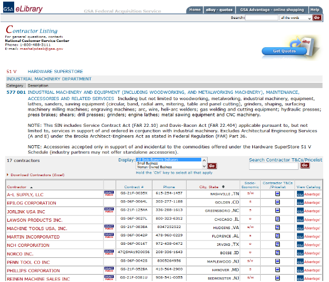Open pricelist icon for Lawson Products Inc.
Screen dimensions: 329x282
277,219
